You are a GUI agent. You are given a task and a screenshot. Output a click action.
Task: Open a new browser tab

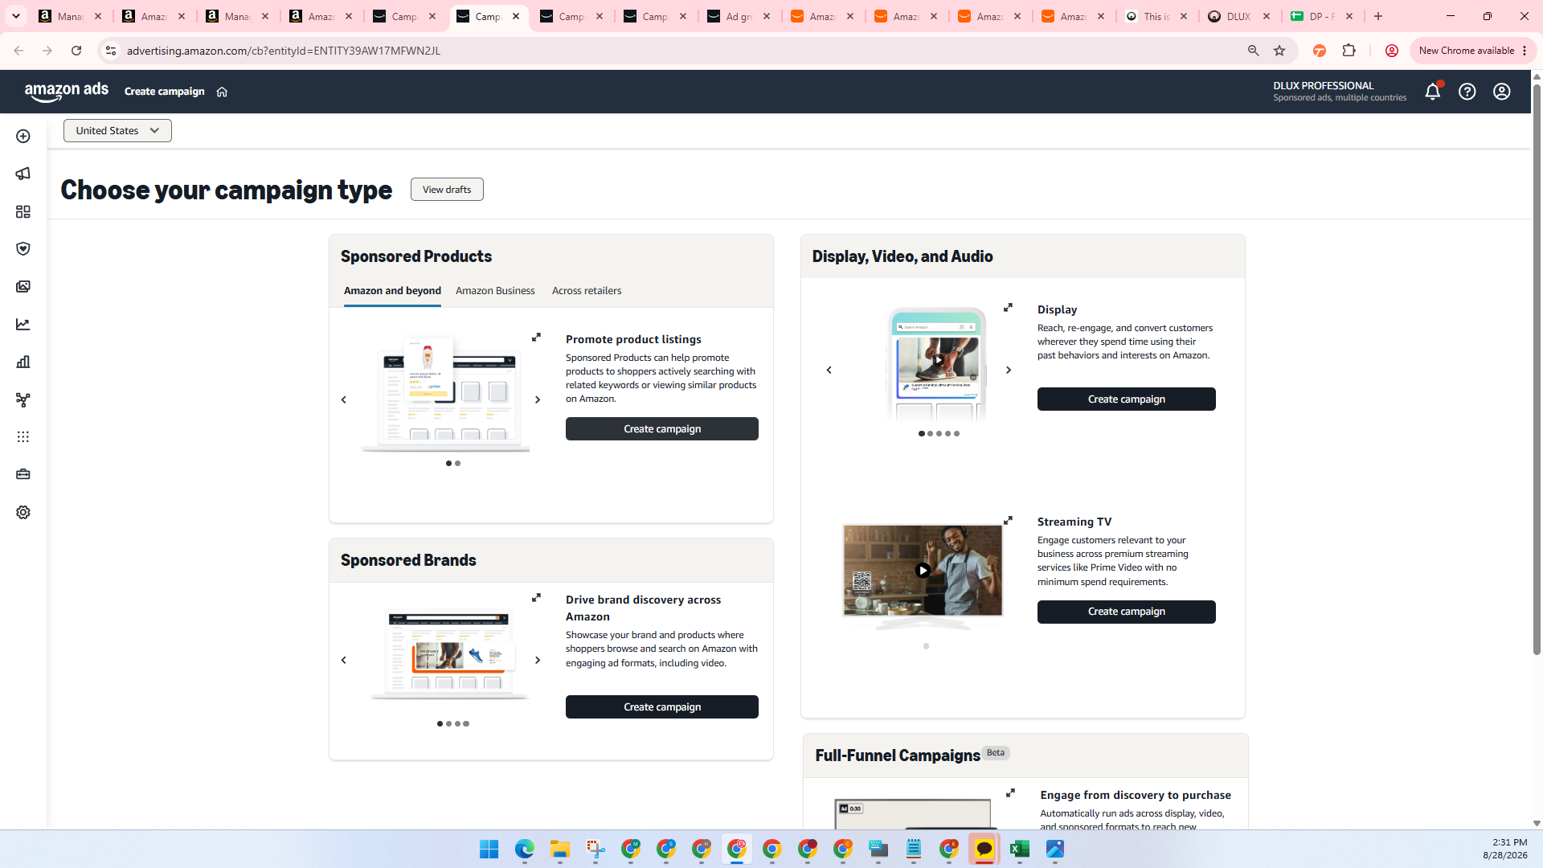click(x=1378, y=16)
